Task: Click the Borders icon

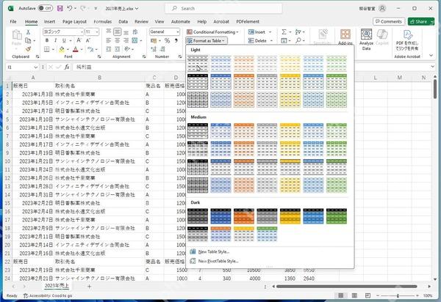Action: 47,49
